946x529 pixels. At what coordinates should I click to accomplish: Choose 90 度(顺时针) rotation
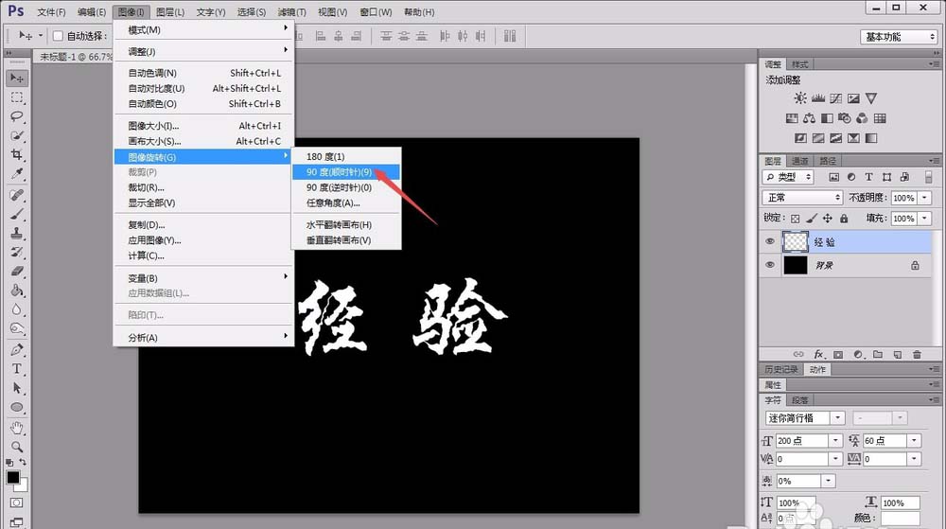(345, 172)
